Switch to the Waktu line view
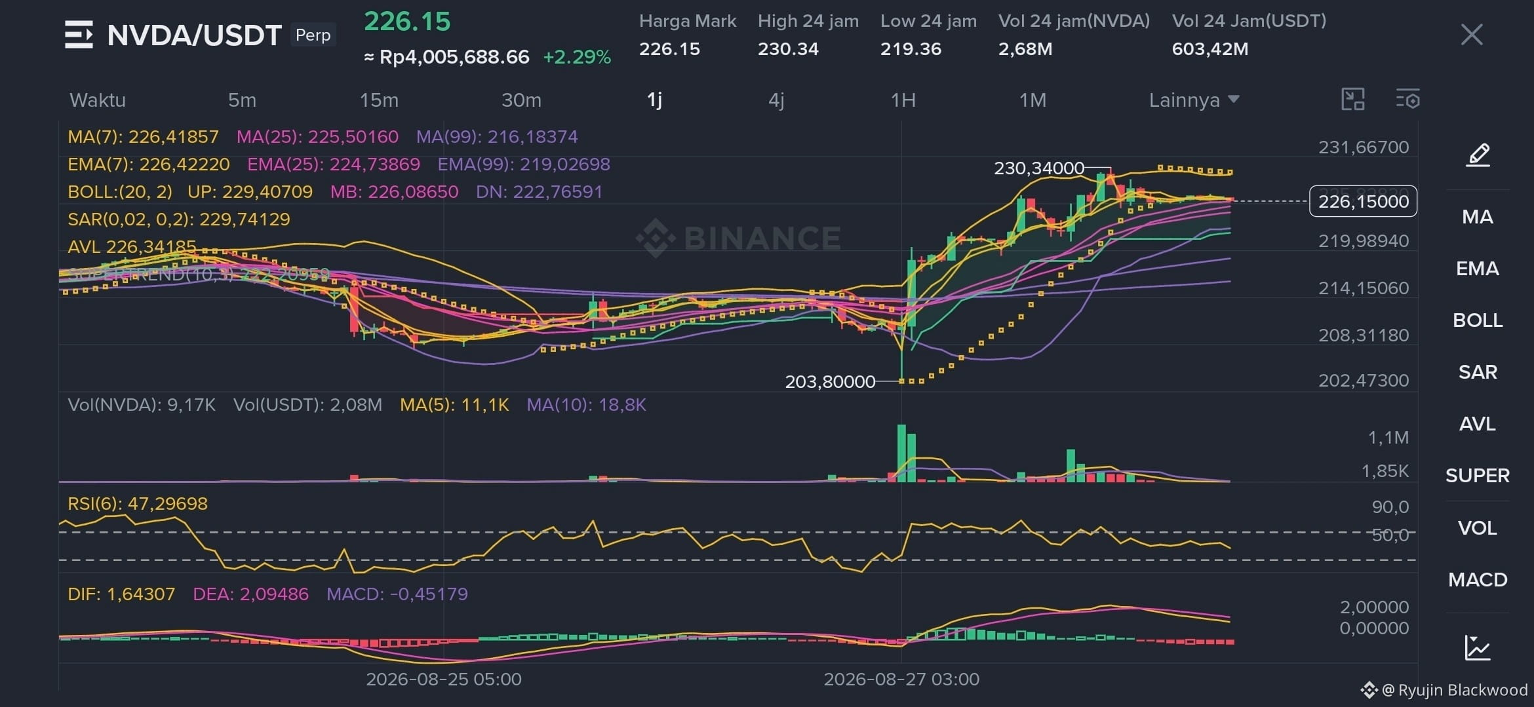The height and width of the screenshot is (707, 1534). [x=98, y=100]
